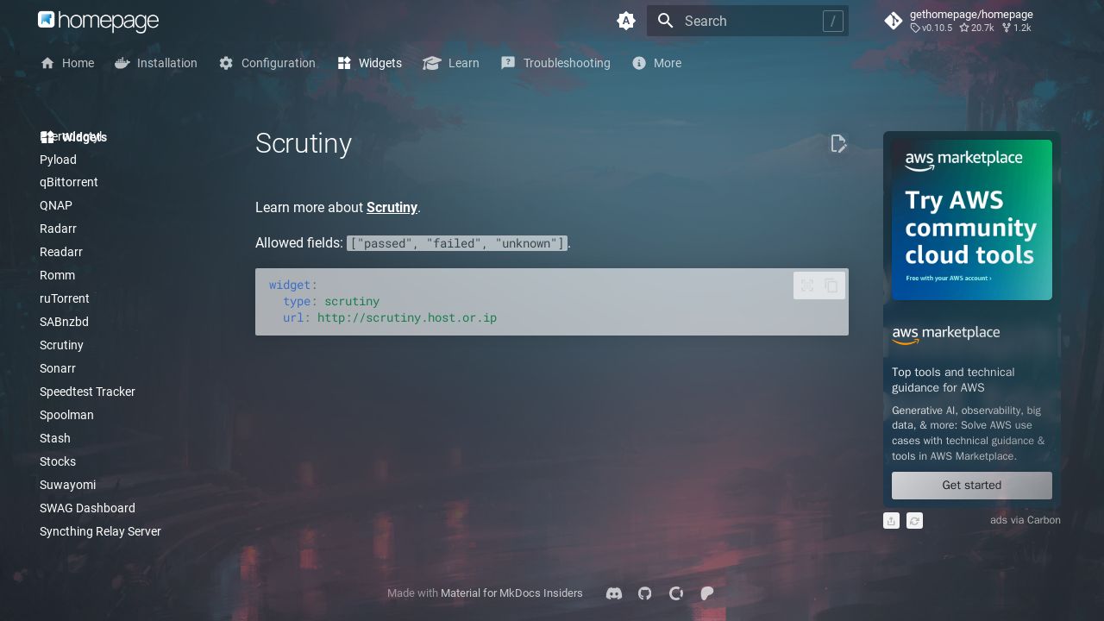Image resolution: width=1104 pixels, height=621 pixels.
Task: Click the homepage logo in header
Action: click(x=98, y=21)
